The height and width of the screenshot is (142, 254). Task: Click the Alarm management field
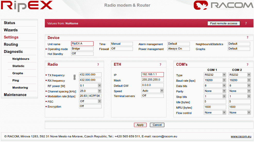point(179,44)
